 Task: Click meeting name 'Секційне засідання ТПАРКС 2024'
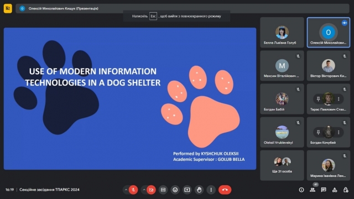(49, 190)
